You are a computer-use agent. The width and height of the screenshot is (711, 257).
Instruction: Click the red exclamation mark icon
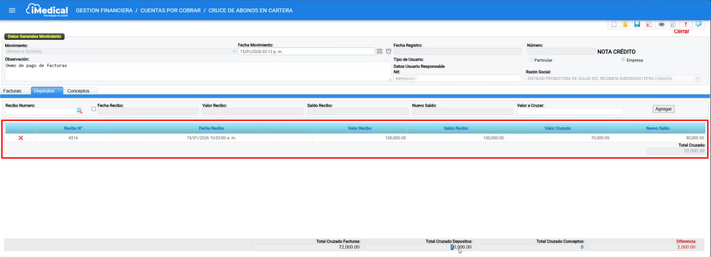(686, 24)
